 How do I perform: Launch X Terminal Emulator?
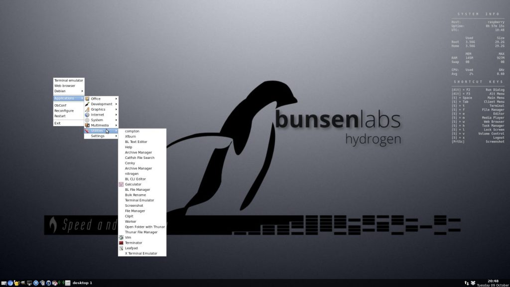tap(142, 254)
